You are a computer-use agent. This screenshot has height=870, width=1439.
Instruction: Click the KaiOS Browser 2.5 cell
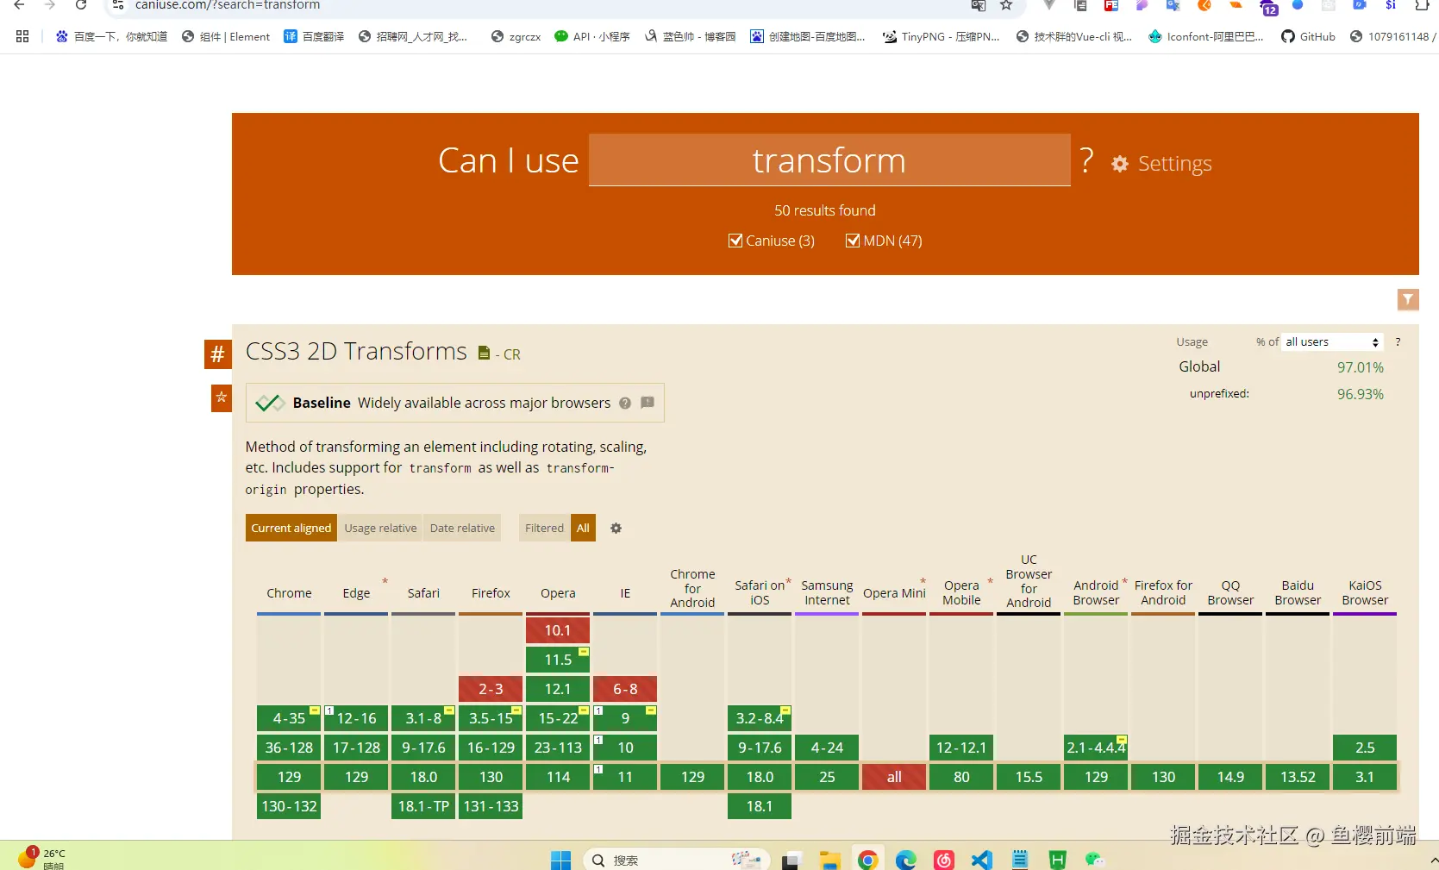coord(1365,748)
